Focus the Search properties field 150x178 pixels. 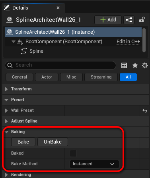pyautogui.click(x=60, y=65)
